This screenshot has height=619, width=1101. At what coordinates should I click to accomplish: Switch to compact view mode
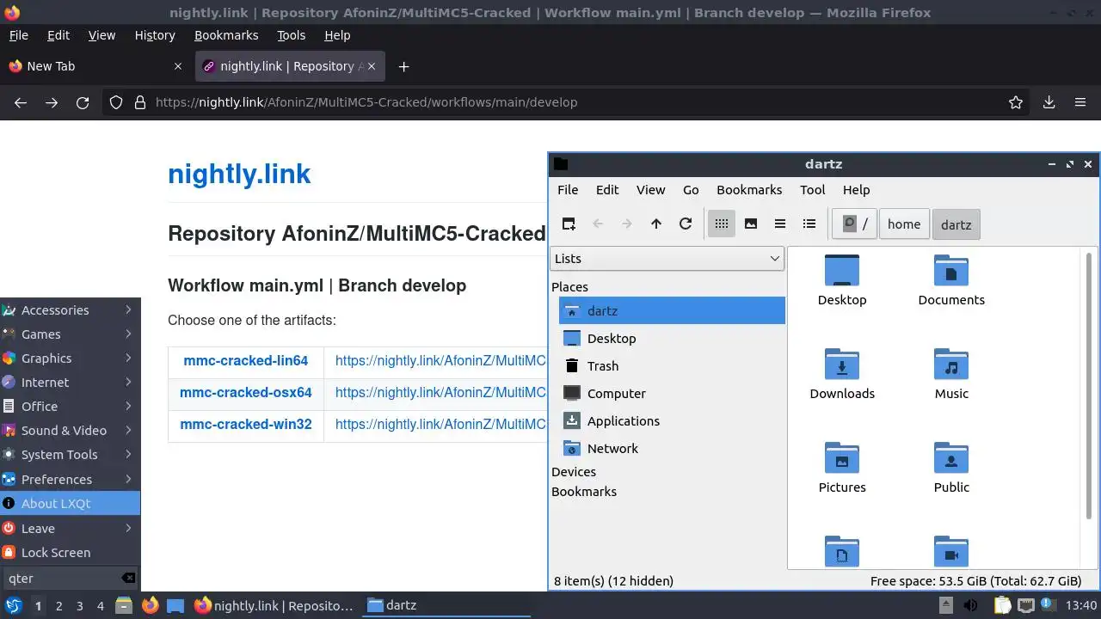click(780, 224)
